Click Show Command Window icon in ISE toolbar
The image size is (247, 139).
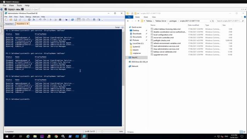[94, 20]
